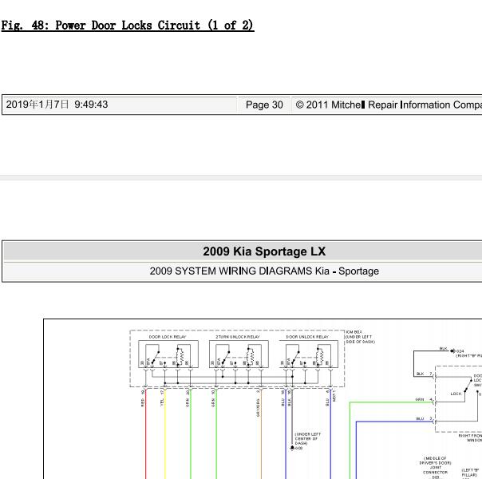Click the door unlock relay schematic box
The width and height of the screenshot is (482, 479).
[309, 354]
